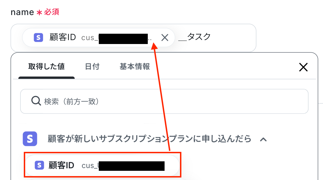The image size is (323, 180).
Task: Click the name field label
Action: [22, 12]
